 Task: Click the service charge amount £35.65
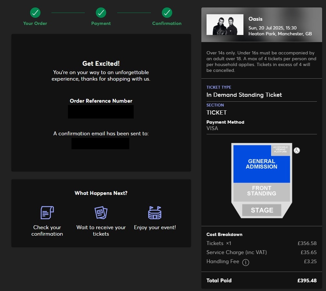(309, 252)
